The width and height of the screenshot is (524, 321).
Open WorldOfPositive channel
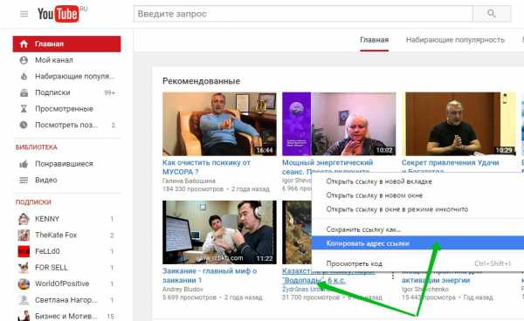coord(62,283)
